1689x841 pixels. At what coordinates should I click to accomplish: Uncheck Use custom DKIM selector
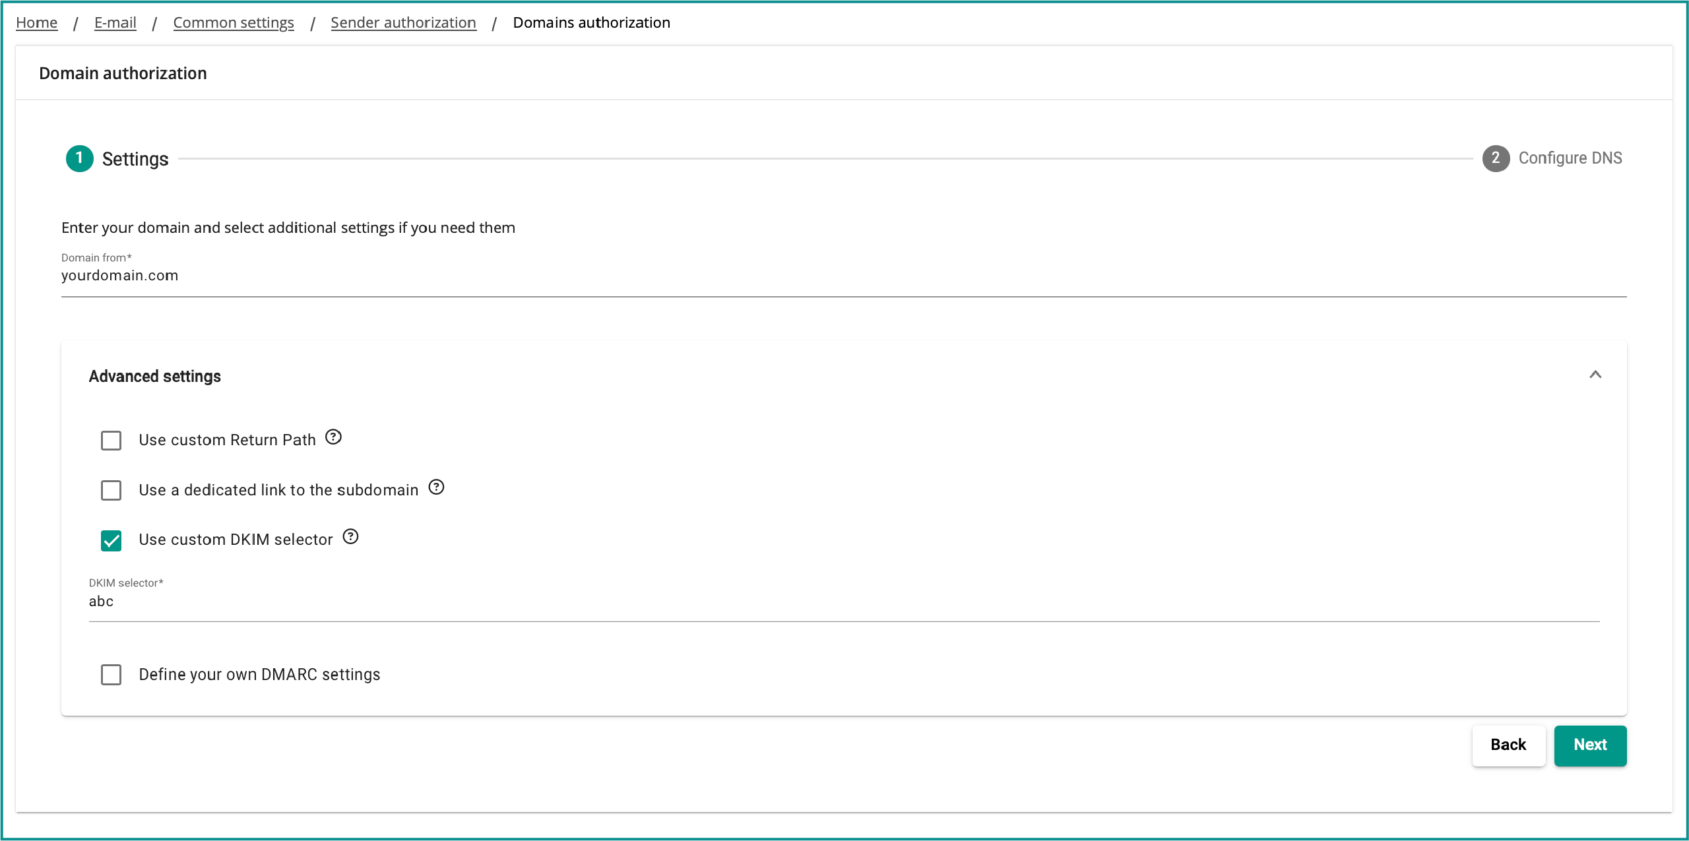click(112, 540)
